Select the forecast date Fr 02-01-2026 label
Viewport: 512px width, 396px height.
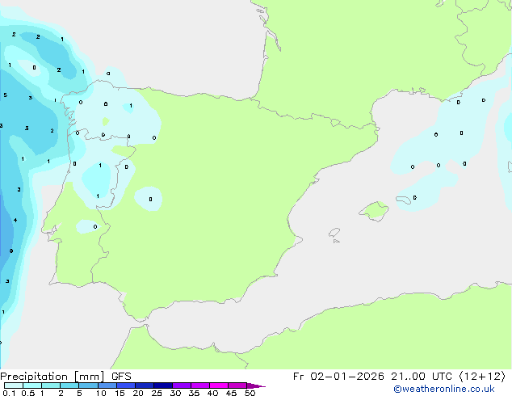[338, 377]
